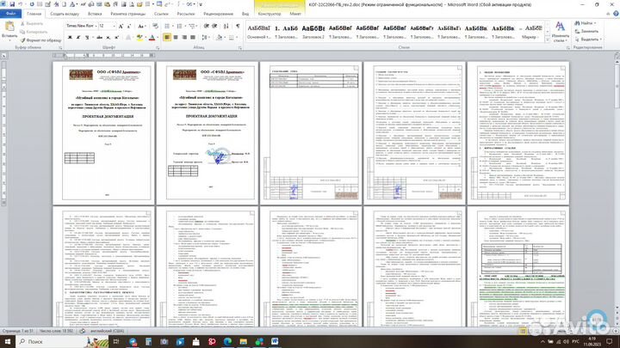Open multilevel list dropdown
The image size is (620, 348).
(193, 26)
